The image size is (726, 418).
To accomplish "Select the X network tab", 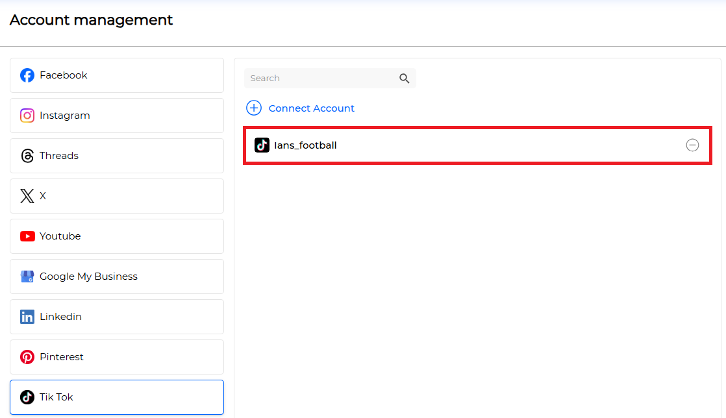I will pos(117,196).
